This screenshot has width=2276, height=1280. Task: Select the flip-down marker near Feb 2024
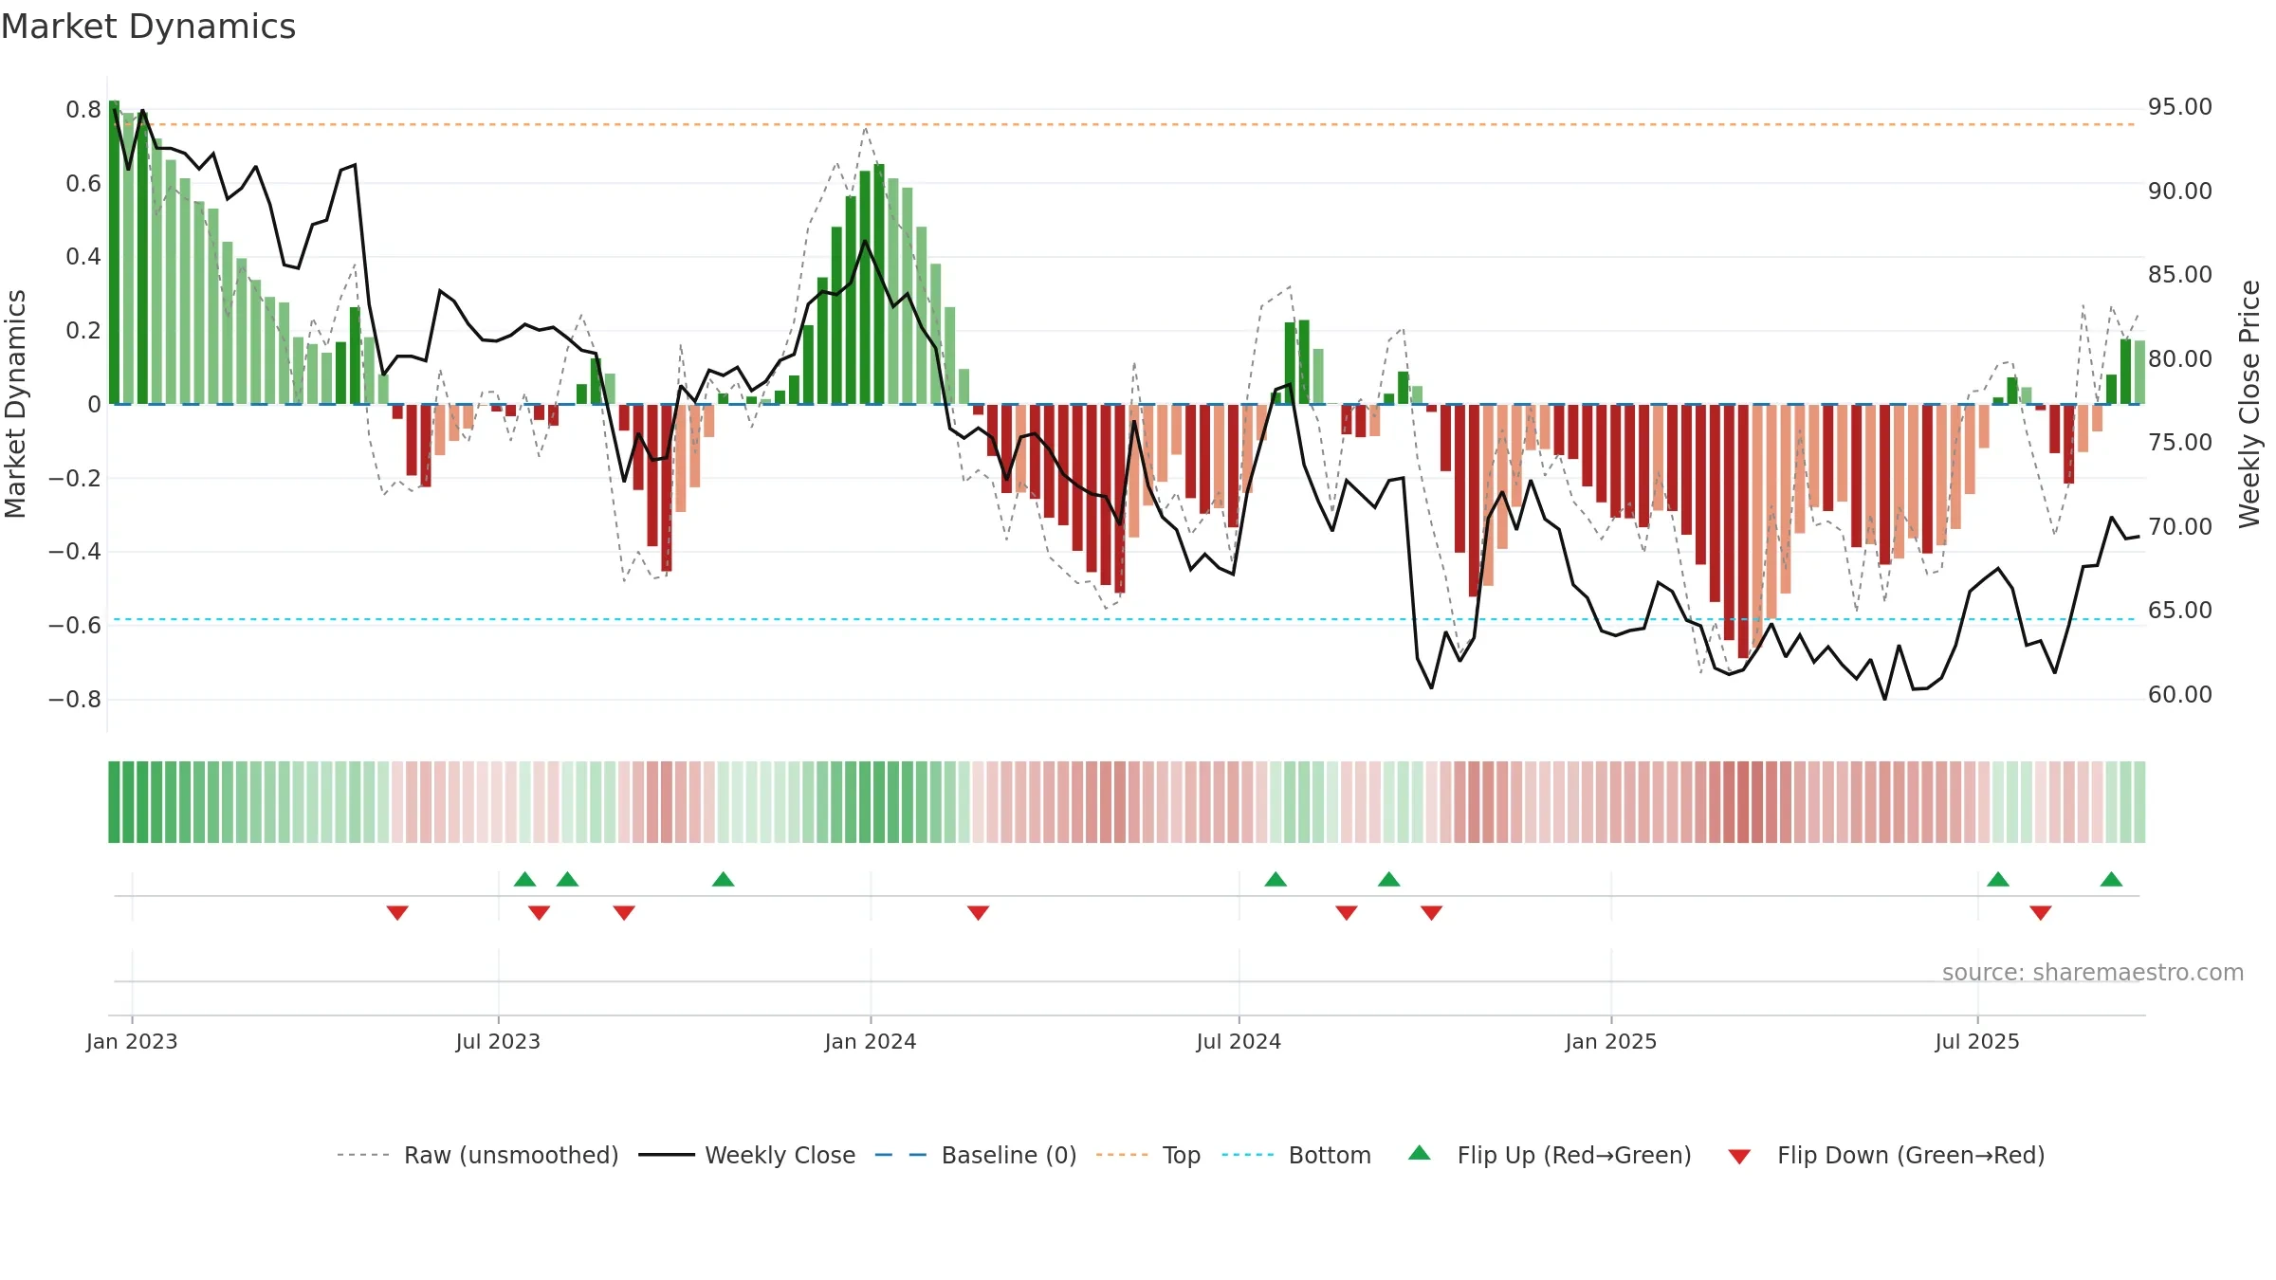pos(979,913)
